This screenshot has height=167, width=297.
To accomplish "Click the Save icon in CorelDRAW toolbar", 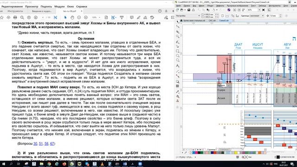I will (x=189, y=10).
